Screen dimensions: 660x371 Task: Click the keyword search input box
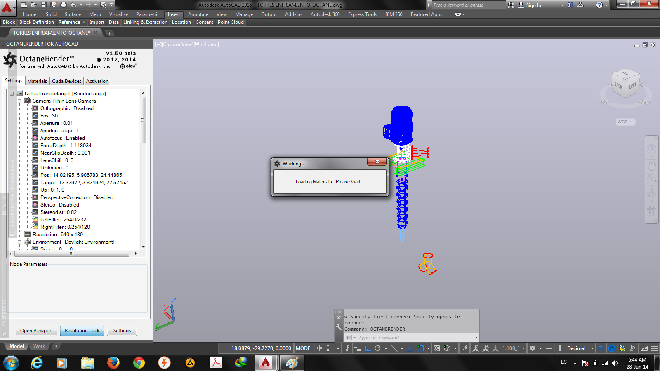coord(469,5)
